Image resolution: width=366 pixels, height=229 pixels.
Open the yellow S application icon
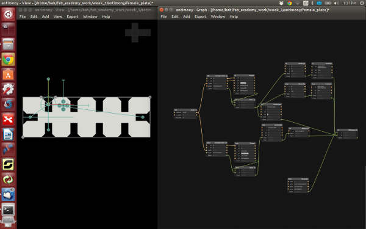point(8,164)
